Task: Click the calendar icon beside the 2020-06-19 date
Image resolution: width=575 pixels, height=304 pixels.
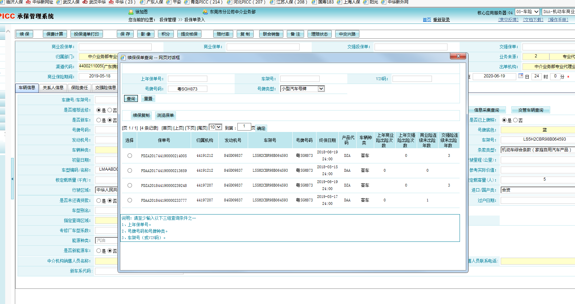Action: pyautogui.click(x=521, y=76)
